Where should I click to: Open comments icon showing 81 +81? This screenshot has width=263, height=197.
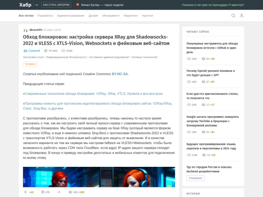point(203,132)
